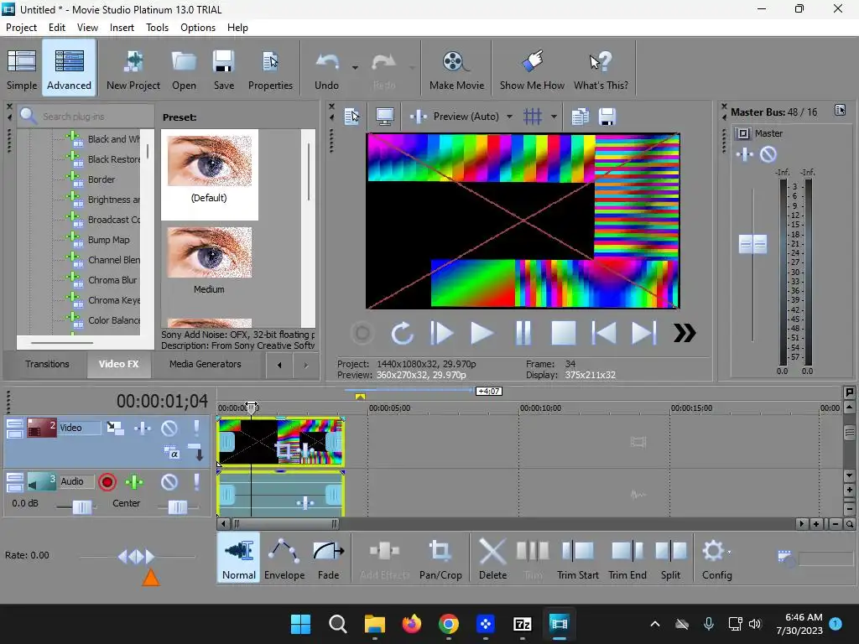The image size is (859, 644).
Task: Show more preview transport buttons
Action: point(685,333)
